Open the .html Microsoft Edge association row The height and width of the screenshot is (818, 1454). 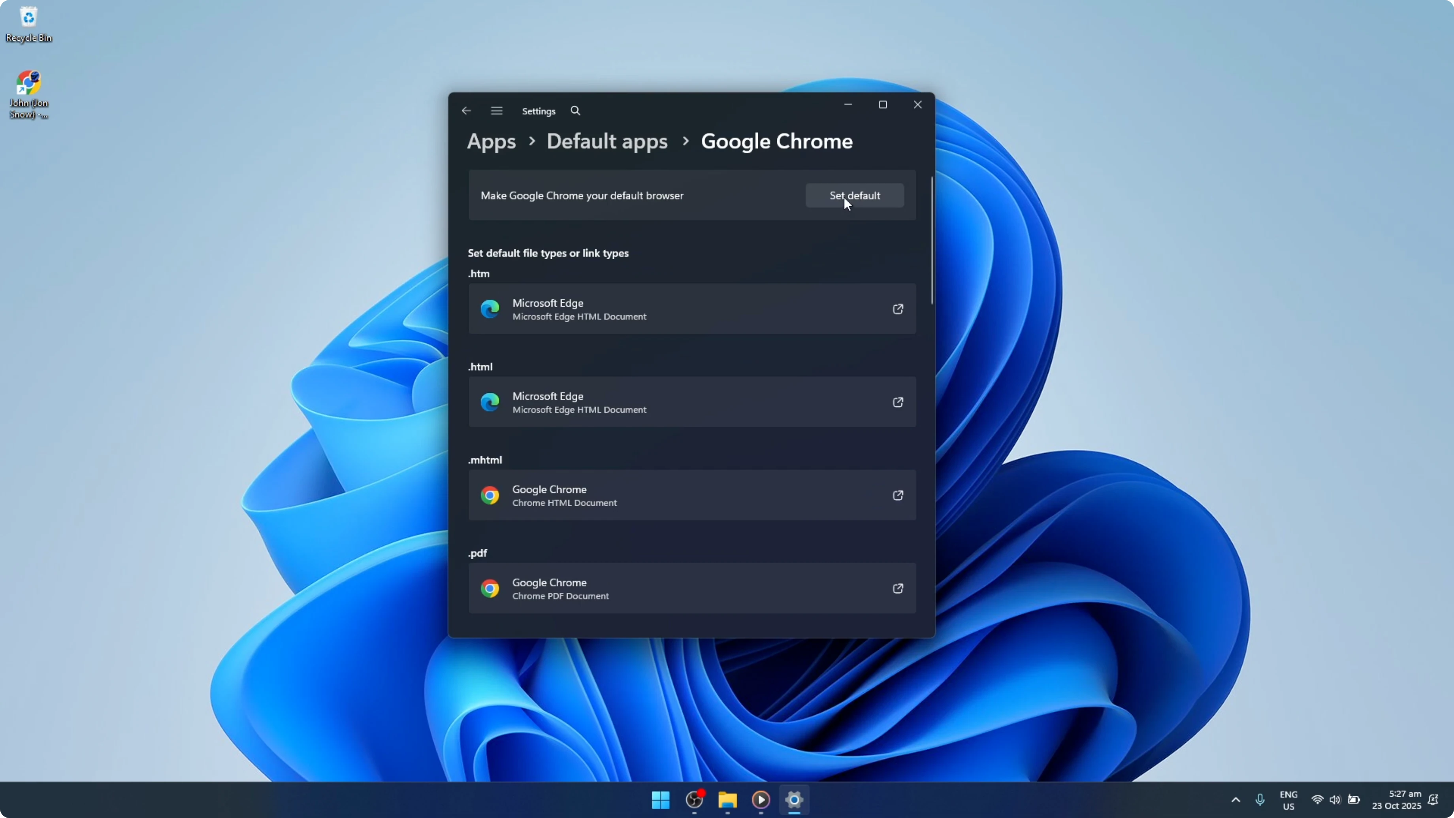pos(691,402)
